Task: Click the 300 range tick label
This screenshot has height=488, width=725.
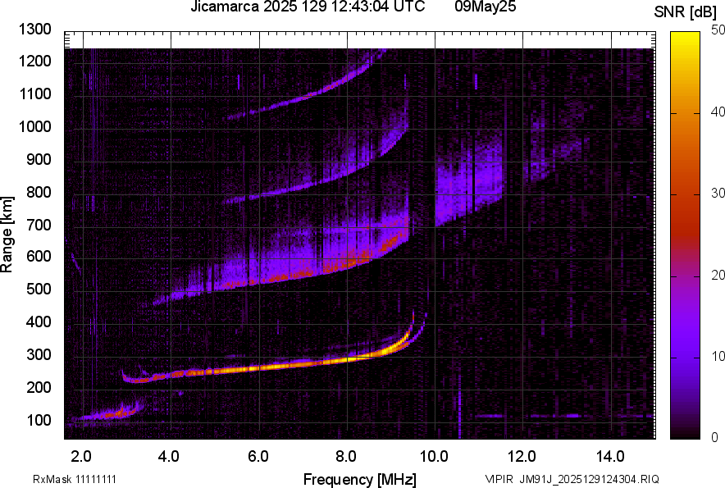Action: [x=39, y=355]
